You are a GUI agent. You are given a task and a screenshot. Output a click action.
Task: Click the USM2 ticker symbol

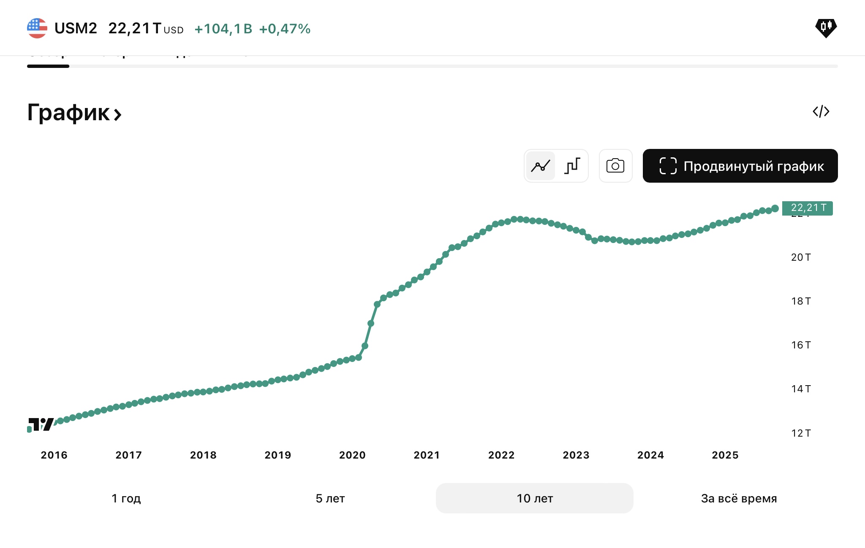coord(76,28)
